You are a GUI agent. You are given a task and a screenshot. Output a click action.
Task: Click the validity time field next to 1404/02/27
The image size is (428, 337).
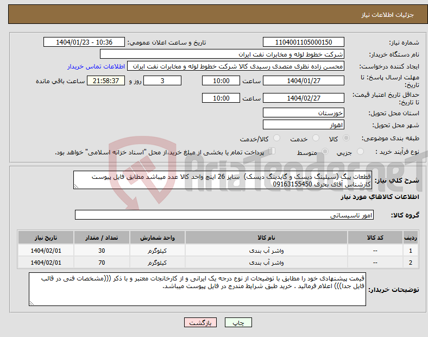coord(221,98)
